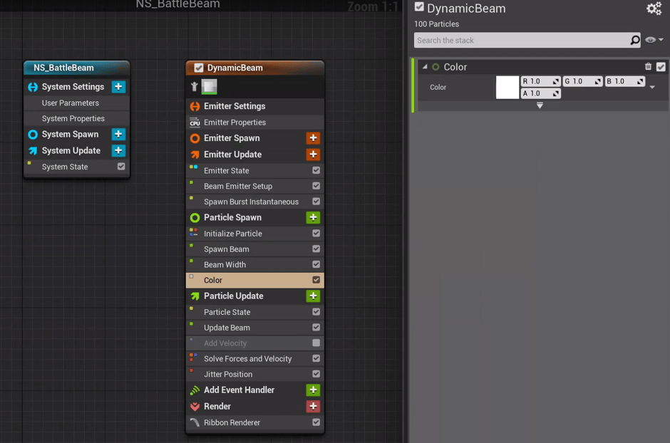Image resolution: width=670 pixels, height=443 pixels.
Task: Disable the System State module
Action: (x=121, y=167)
